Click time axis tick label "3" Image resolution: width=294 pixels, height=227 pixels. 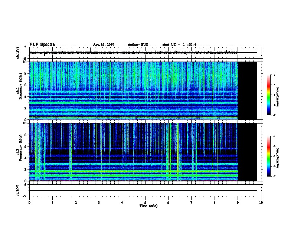[x=99, y=202]
